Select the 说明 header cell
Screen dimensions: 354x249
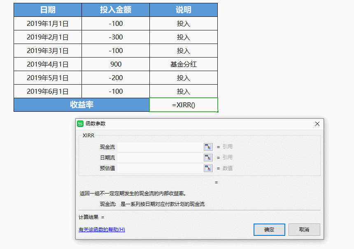pyautogui.click(x=184, y=10)
